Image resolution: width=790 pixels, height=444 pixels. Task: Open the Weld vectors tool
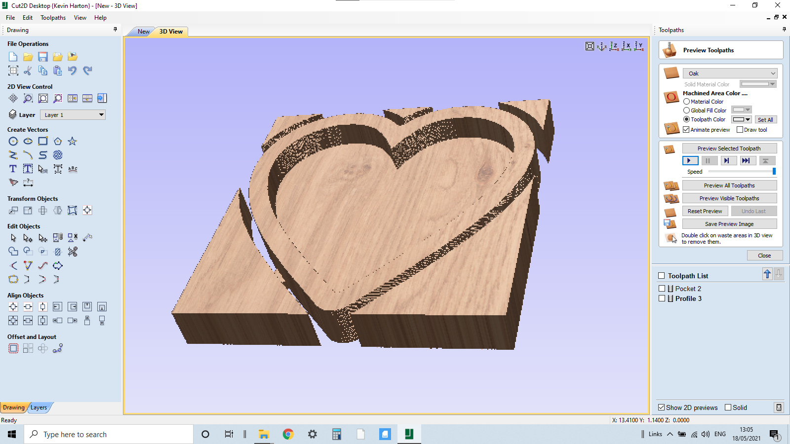[x=13, y=252]
